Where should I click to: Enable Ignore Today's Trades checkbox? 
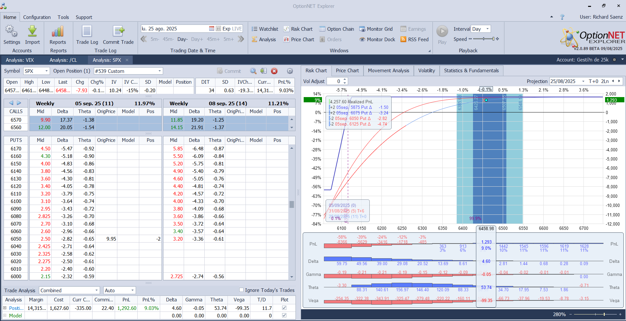pos(242,290)
